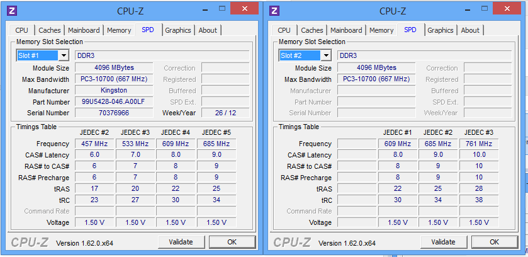This screenshot has width=528, height=257.
Task: Click the empty Manufacturer field in the right window
Action: tap(376, 90)
